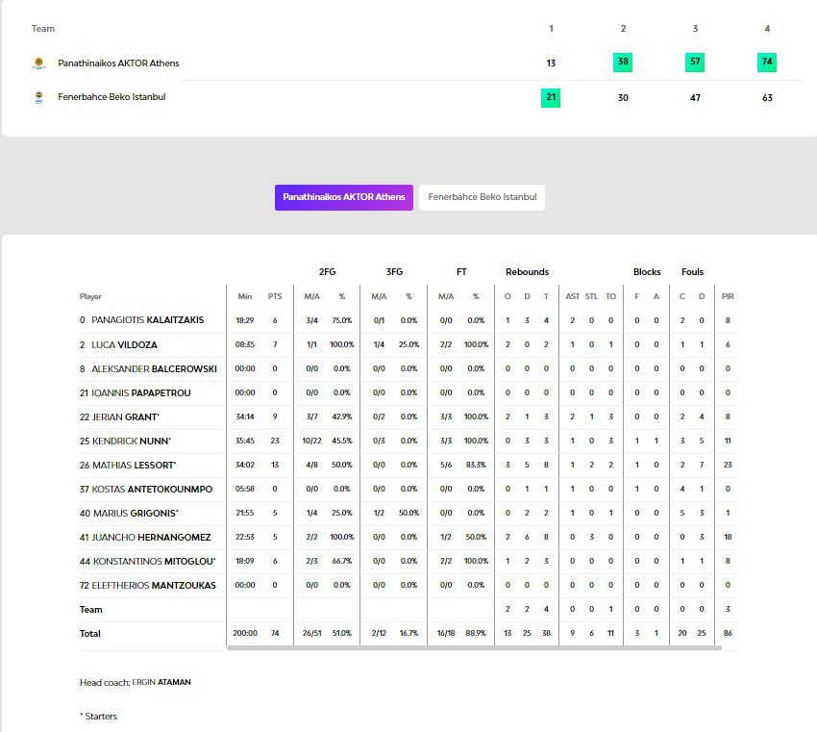Click Panagiotis Kalaitzakis in the table
The image size is (817, 732).
click(147, 320)
